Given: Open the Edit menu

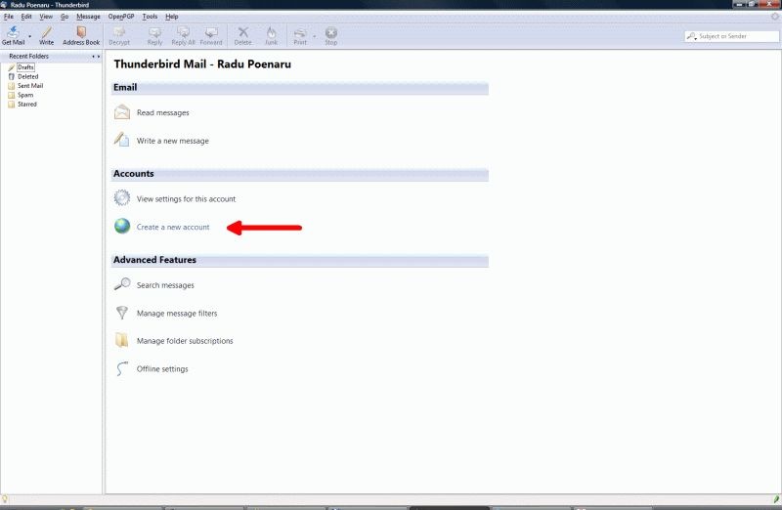Looking at the screenshot, I should coord(26,17).
